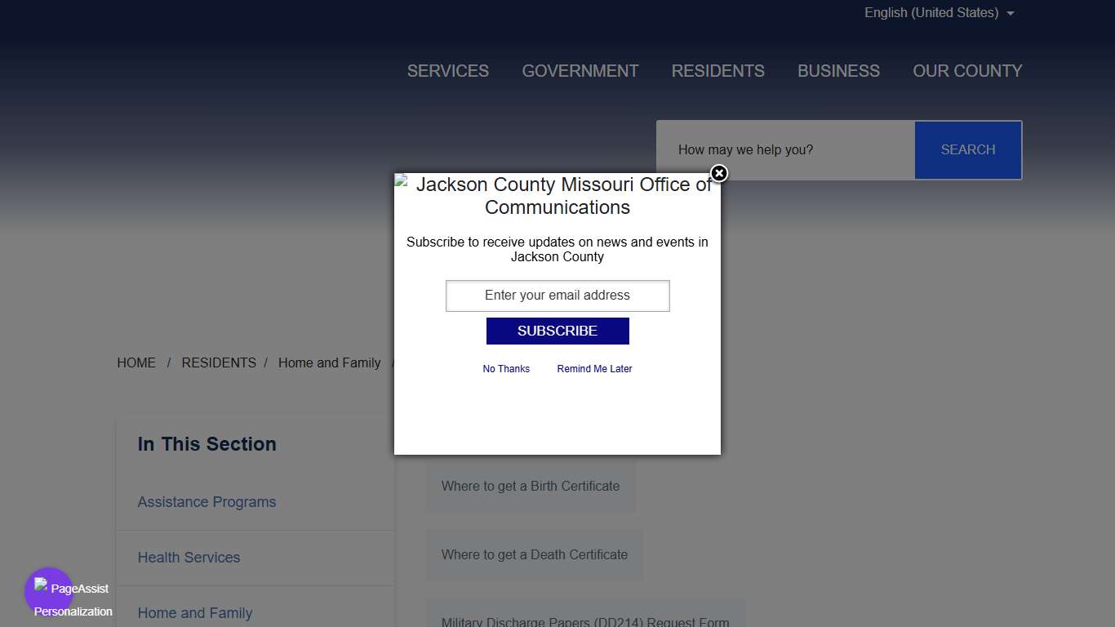Image resolution: width=1115 pixels, height=627 pixels.
Task: Select the Remind Me Later link
Action: (594, 369)
